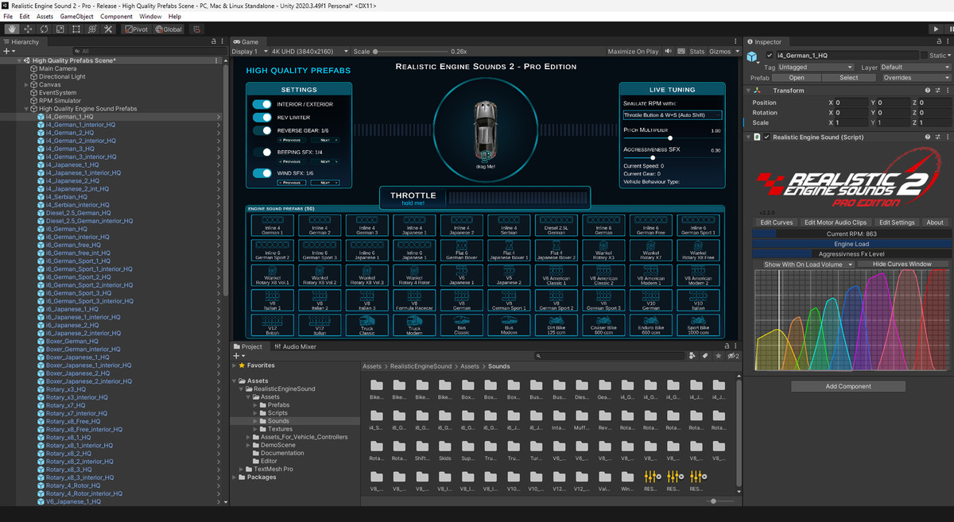The image size is (954, 522).
Task: Switch to the Audio Mixer tab
Action: (x=295, y=346)
